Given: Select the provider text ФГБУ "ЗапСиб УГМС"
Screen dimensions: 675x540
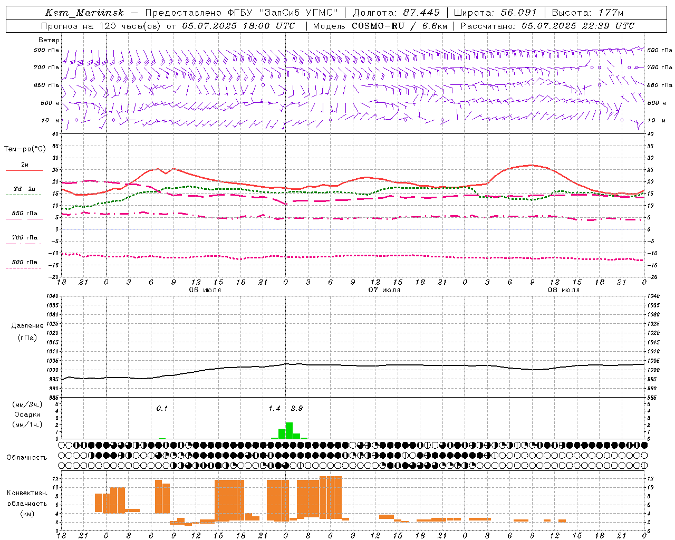Looking at the screenshot, I should 284,13.
